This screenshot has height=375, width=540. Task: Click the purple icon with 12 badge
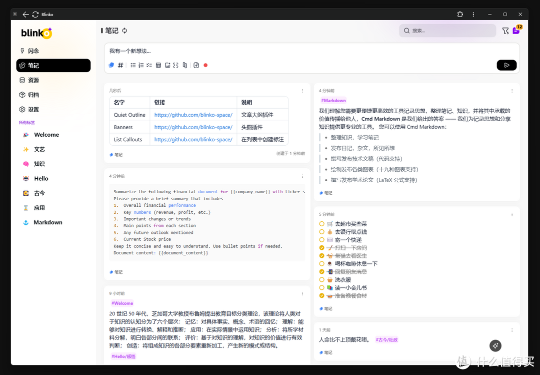click(516, 31)
